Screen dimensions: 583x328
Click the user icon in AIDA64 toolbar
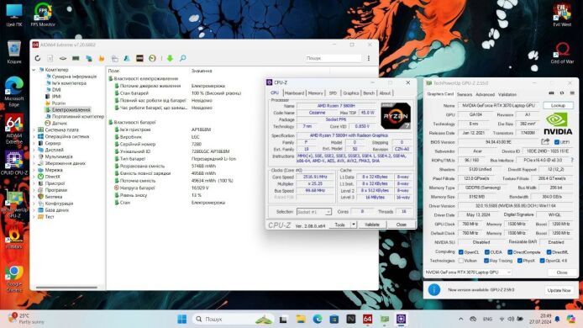point(127,59)
